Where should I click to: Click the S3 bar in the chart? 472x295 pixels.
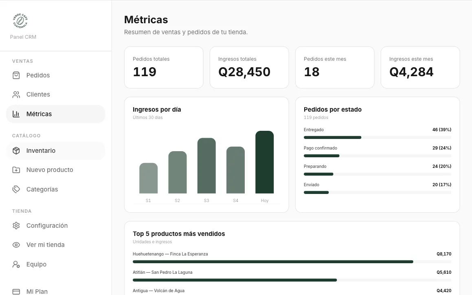coord(206,166)
